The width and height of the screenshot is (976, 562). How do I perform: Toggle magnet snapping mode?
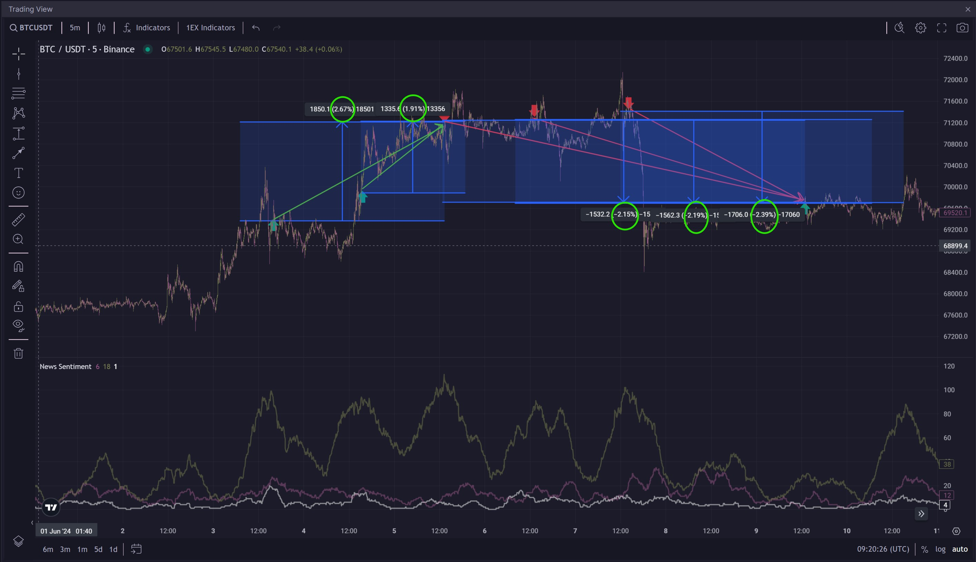[19, 267]
